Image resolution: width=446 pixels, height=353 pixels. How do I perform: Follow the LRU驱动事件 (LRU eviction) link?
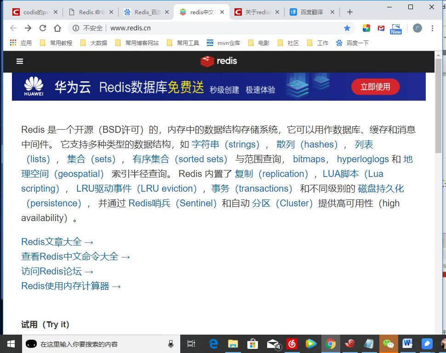(x=137, y=188)
